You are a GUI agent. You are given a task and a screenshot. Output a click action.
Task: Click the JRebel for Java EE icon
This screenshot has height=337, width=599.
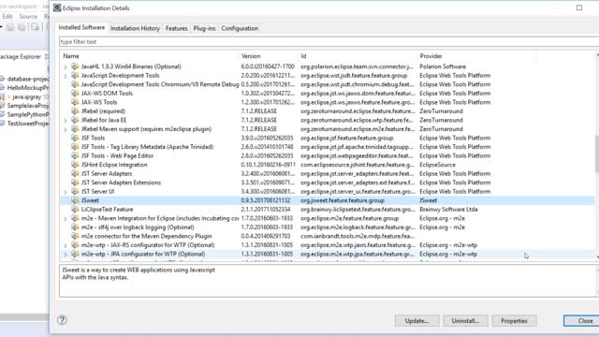75,120
